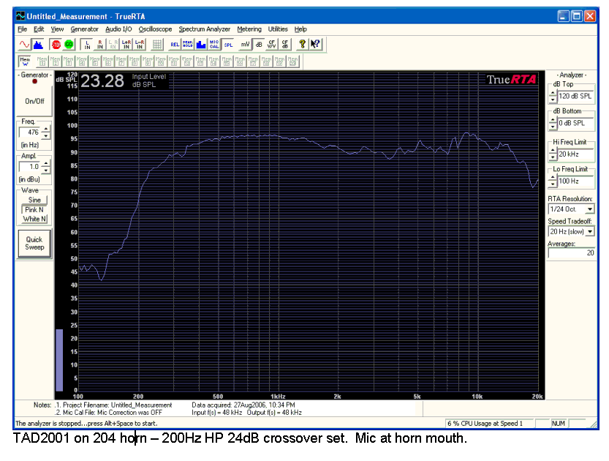This screenshot has height=461, width=609.
Task: Click the input level meter bar
Action: [x=59, y=360]
